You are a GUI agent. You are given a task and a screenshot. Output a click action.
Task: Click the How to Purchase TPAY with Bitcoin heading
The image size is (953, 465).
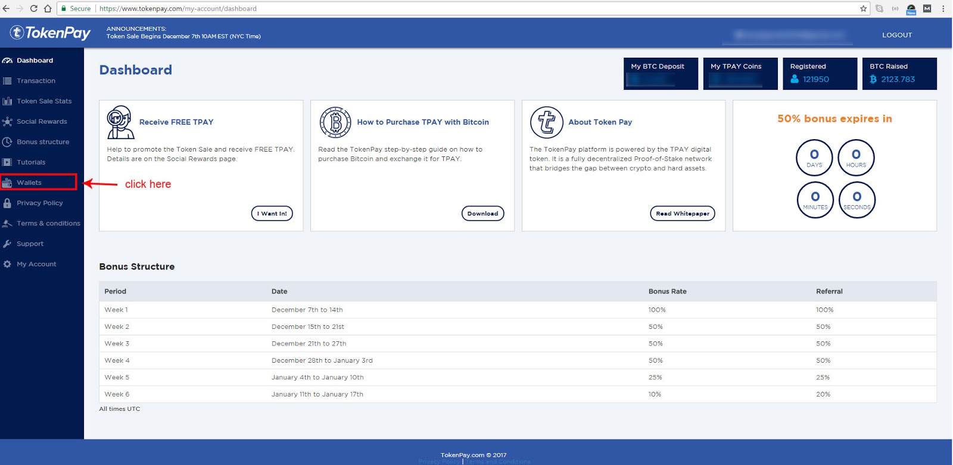pos(423,122)
